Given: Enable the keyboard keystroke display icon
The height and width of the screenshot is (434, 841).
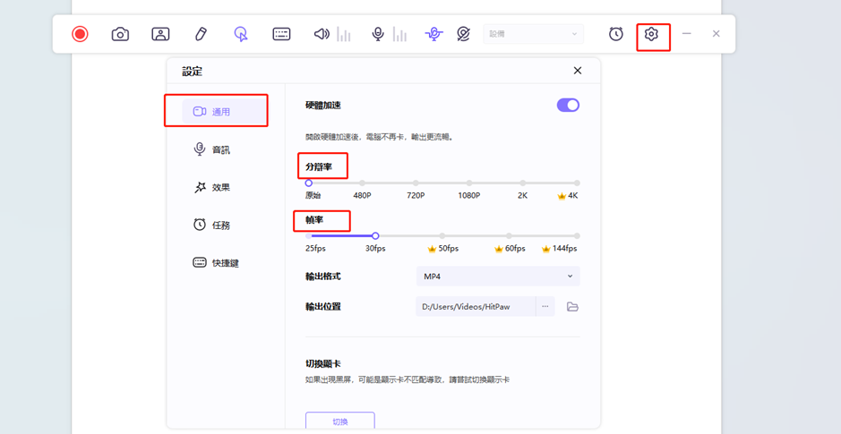Looking at the screenshot, I should click(x=281, y=34).
